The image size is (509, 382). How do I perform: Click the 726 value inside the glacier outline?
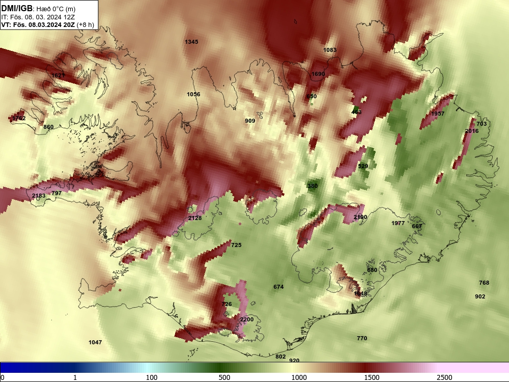point(227,304)
